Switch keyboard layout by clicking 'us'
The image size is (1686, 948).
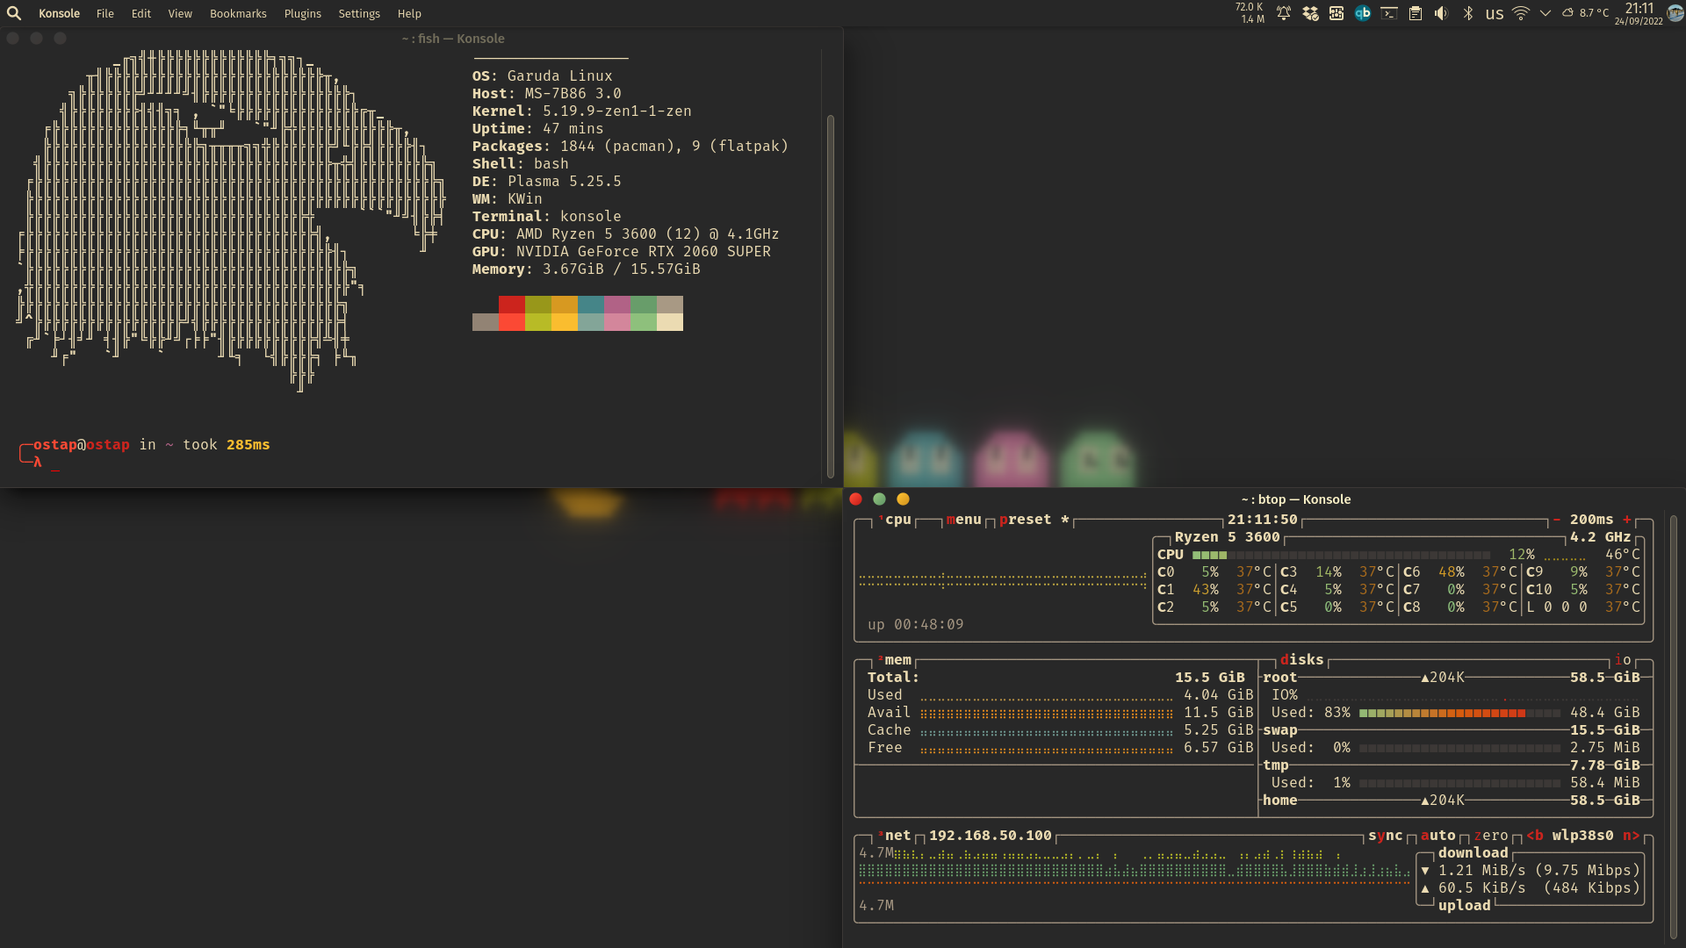tap(1495, 13)
